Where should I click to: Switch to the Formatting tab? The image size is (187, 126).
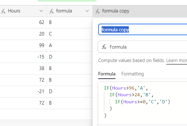132,74
